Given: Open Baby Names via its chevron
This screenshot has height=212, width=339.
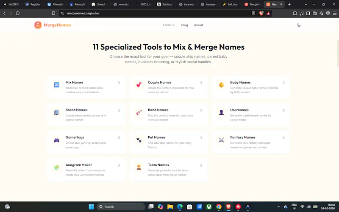Looking at the screenshot, I should pyautogui.click(x=283, y=83).
